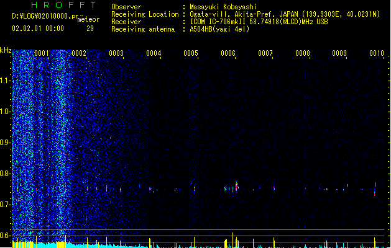Click the bright meteor echo cluster near marker 0006
Viewport: 391px width, 248px height.
pos(236,186)
